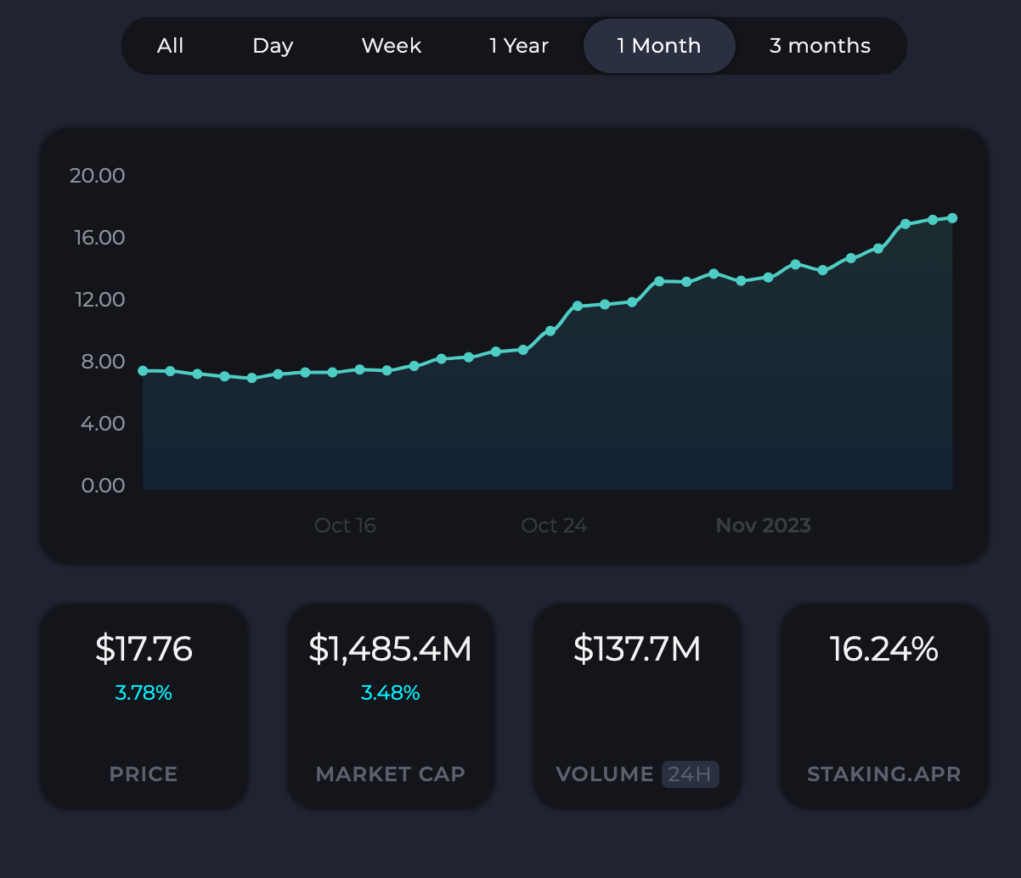Click the Nov 2023 axis label
1021x878 pixels.
pos(763,526)
